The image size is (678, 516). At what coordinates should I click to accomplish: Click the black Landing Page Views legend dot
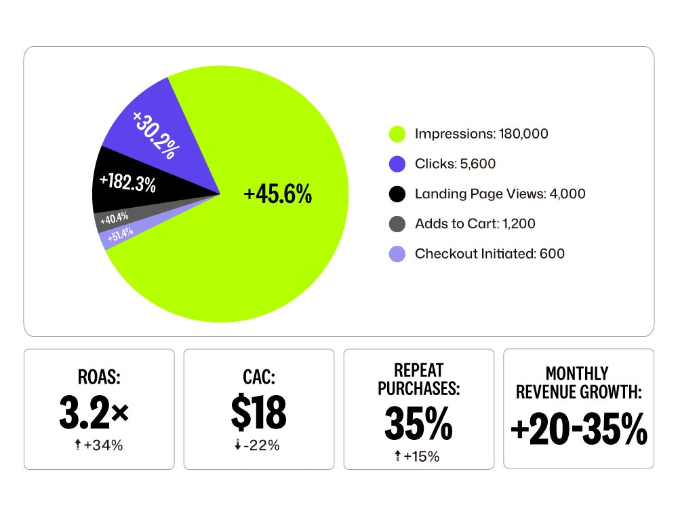(x=398, y=194)
